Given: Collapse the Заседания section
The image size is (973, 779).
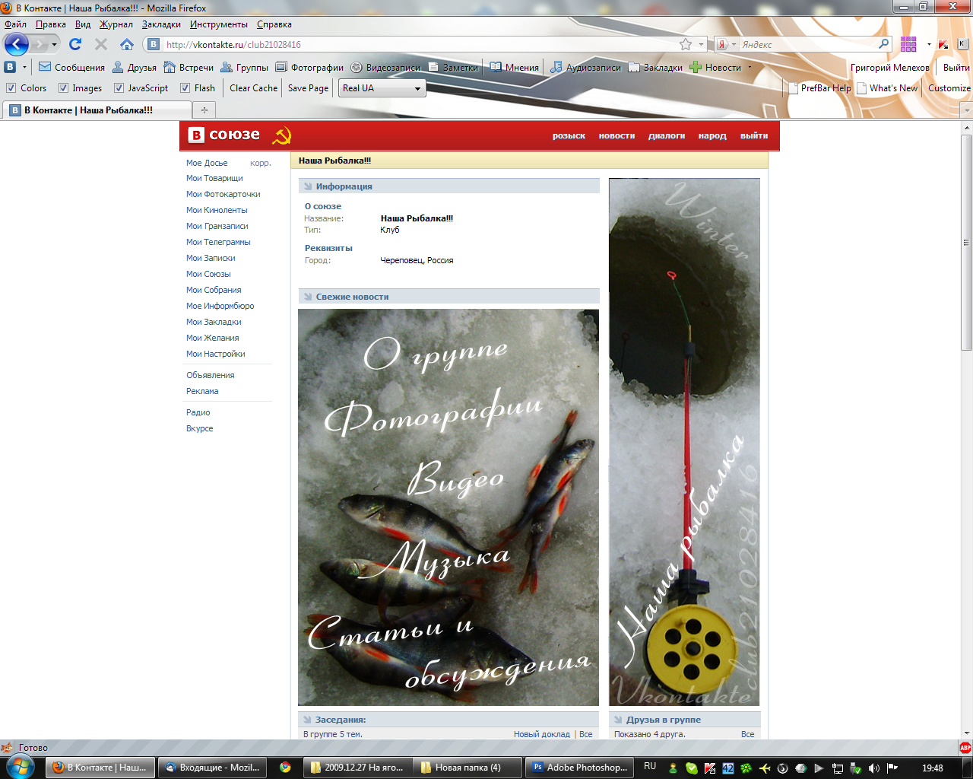Looking at the screenshot, I should click(308, 720).
